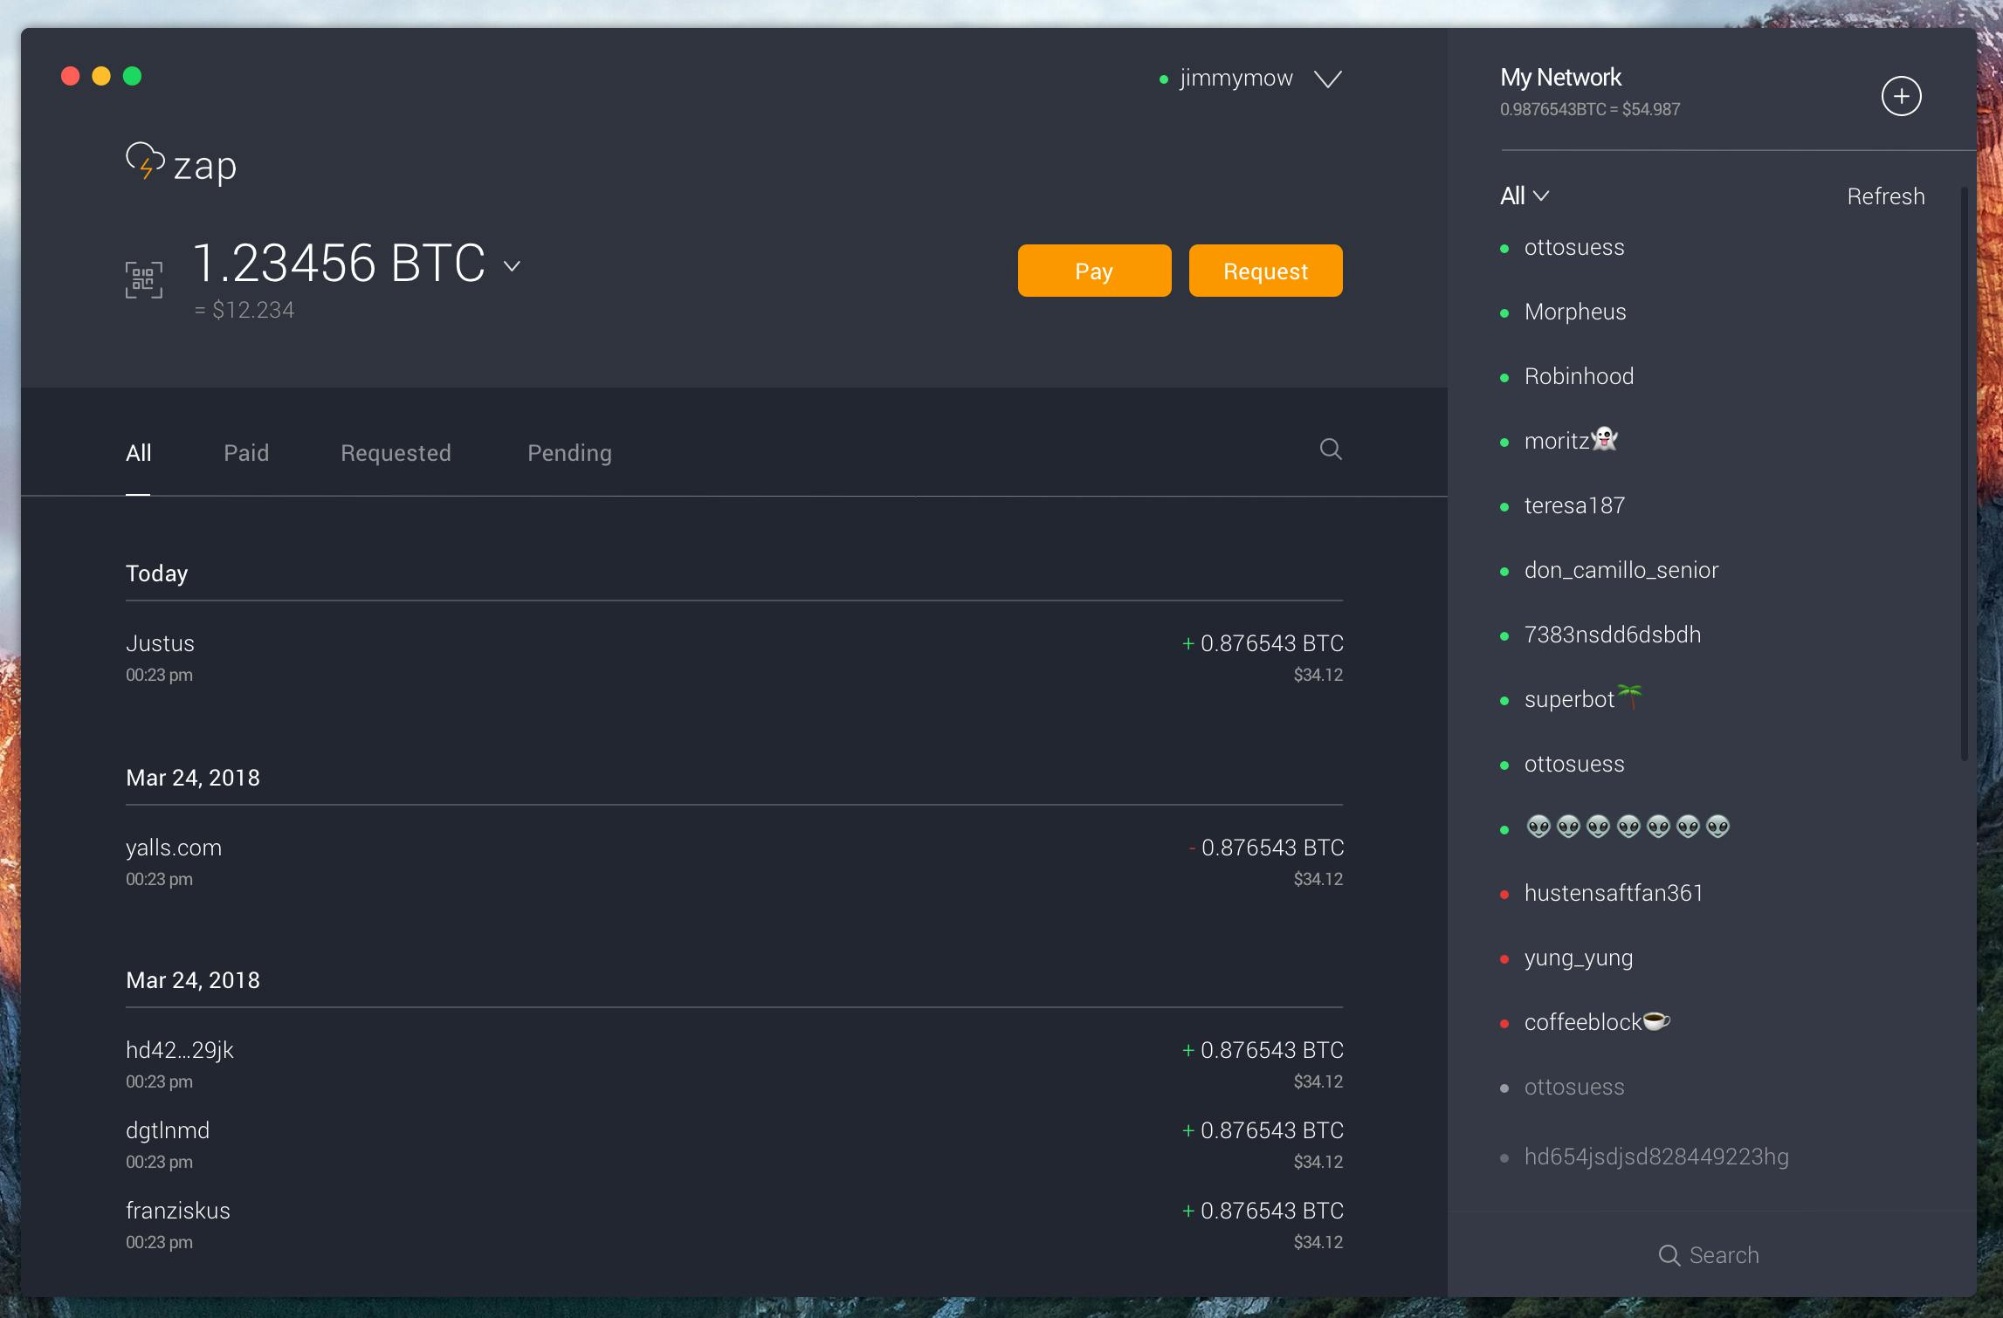The image size is (2003, 1318).
Task: Expand the jimmymow account dropdown arrow
Action: click(x=1328, y=79)
